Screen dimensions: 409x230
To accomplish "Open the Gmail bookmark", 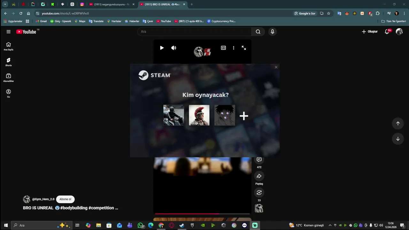I will point(41,21).
